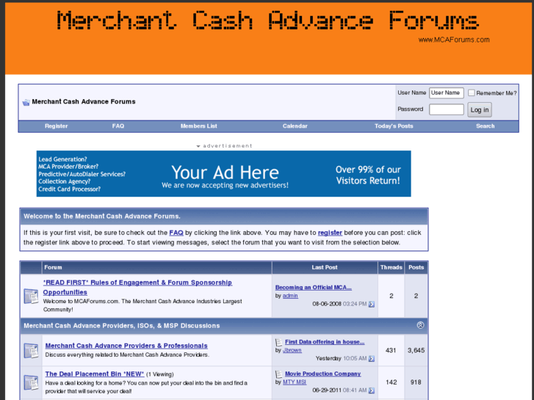Focus the User Name input field

(447, 93)
